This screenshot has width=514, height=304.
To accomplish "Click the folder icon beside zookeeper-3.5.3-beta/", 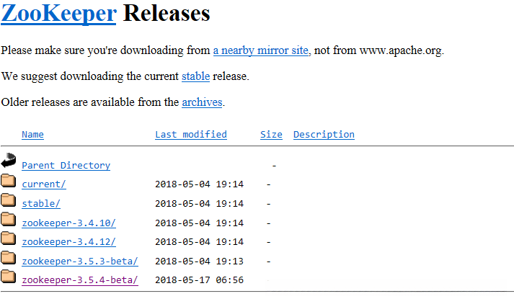I will pos(9,258).
